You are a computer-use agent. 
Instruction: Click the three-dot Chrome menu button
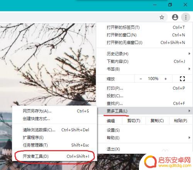tap(186, 17)
